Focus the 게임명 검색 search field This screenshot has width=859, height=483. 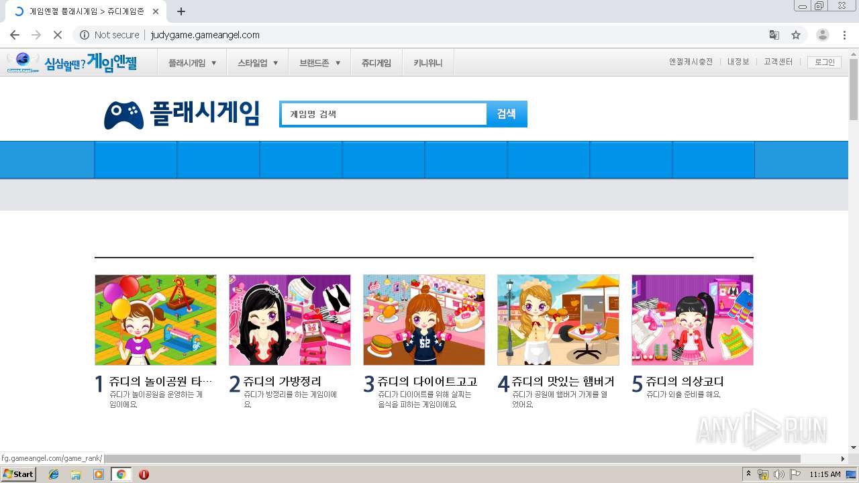[x=384, y=114]
